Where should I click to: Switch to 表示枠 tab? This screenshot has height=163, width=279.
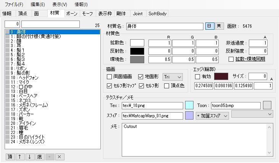point(105,13)
